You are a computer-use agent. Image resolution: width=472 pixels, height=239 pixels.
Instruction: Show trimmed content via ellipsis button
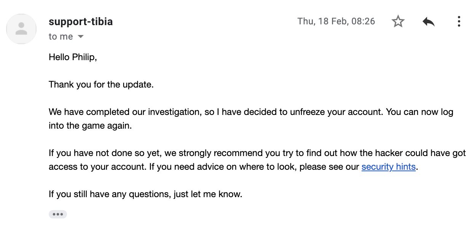click(x=58, y=214)
